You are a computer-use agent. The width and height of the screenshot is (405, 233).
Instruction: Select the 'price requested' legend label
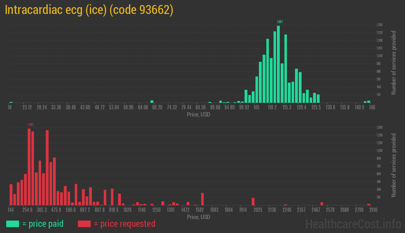[x=124, y=224]
